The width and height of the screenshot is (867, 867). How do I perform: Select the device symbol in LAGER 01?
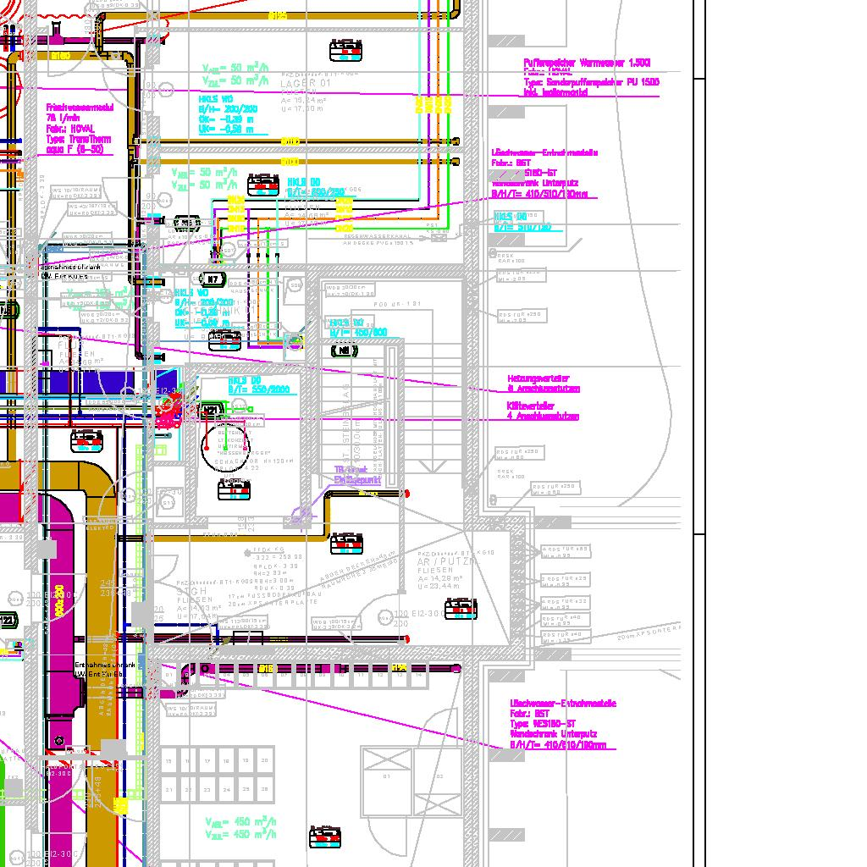coord(345,51)
